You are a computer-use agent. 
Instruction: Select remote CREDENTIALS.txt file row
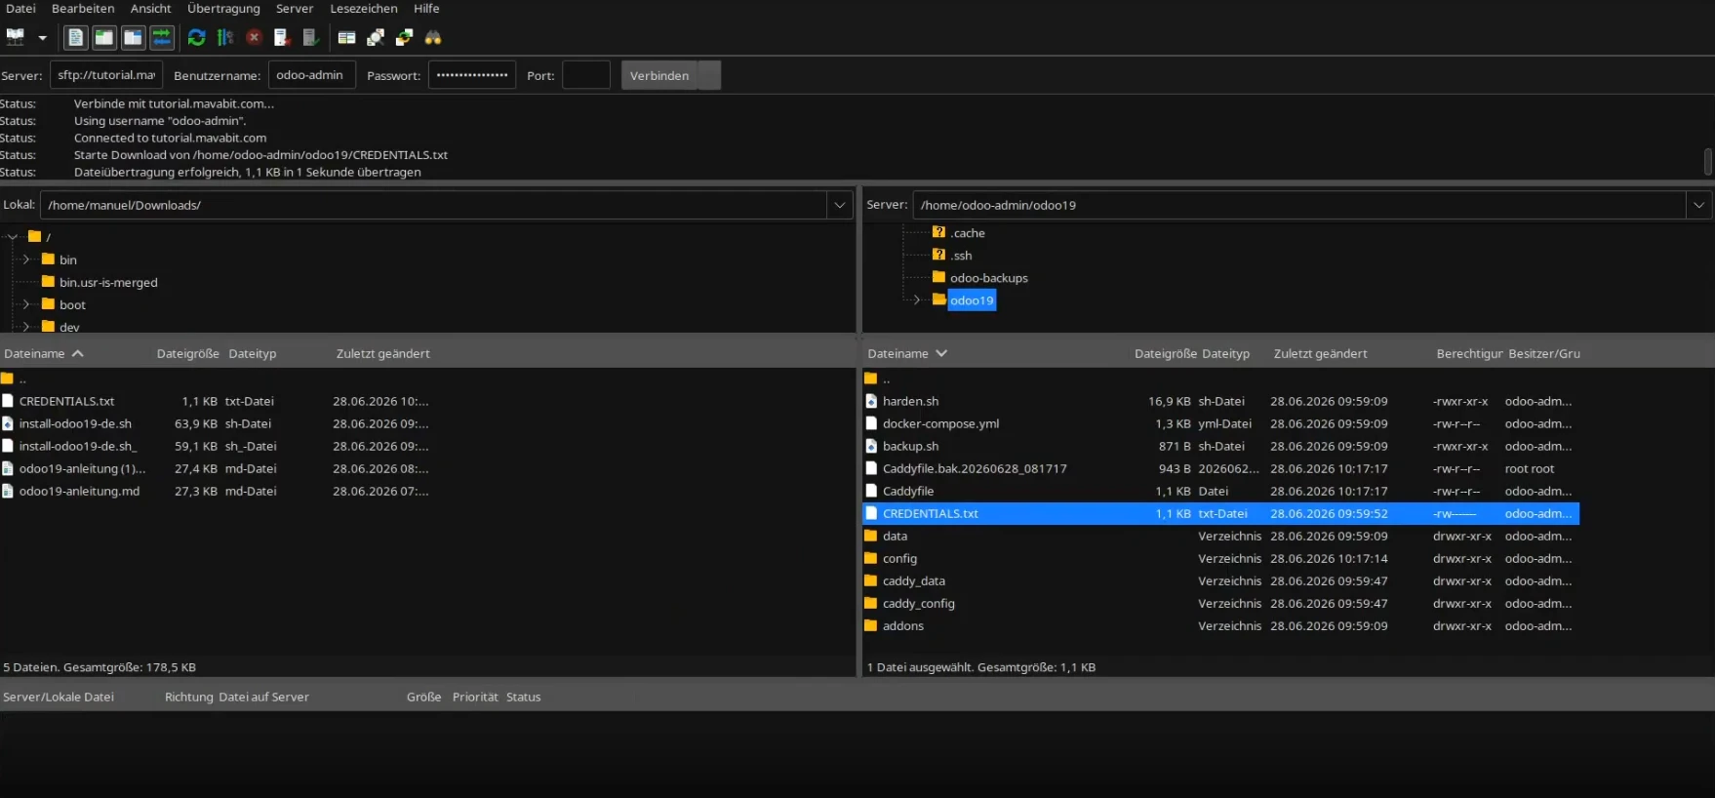(x=1220, y=514)
